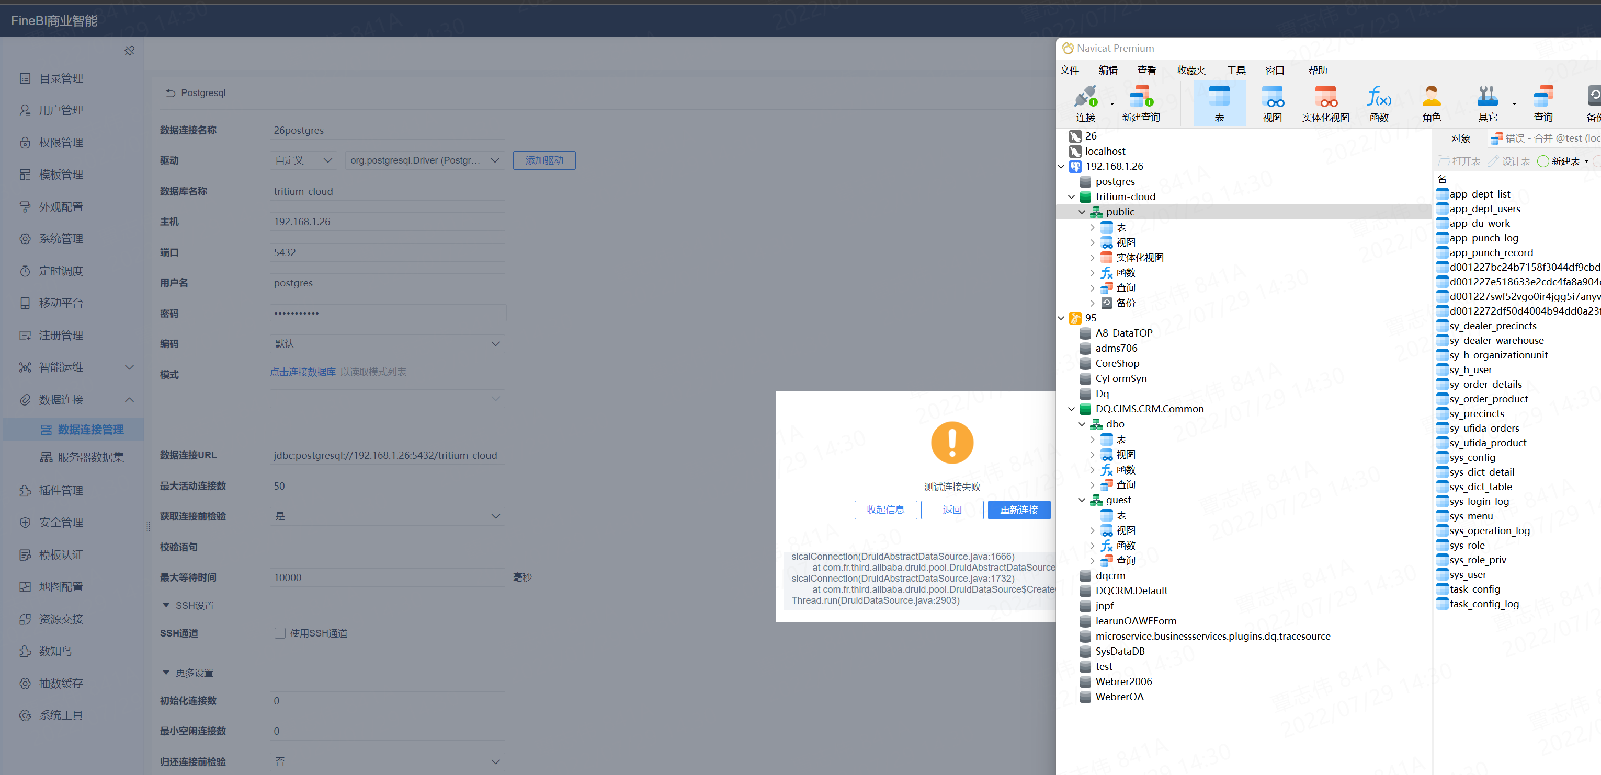Viewport: 1601px width, 775px height.
Task: Open the 窗口 menu in Navicat
Action: pos(1275,70)
